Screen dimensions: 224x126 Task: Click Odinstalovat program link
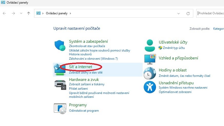pyautogui.click(x=84, y=111)
